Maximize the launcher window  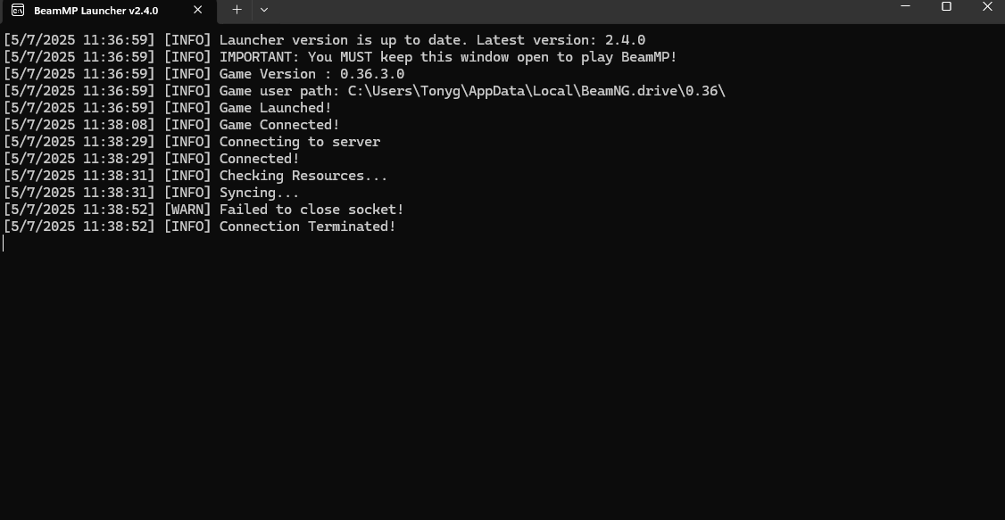pos(946,6)
